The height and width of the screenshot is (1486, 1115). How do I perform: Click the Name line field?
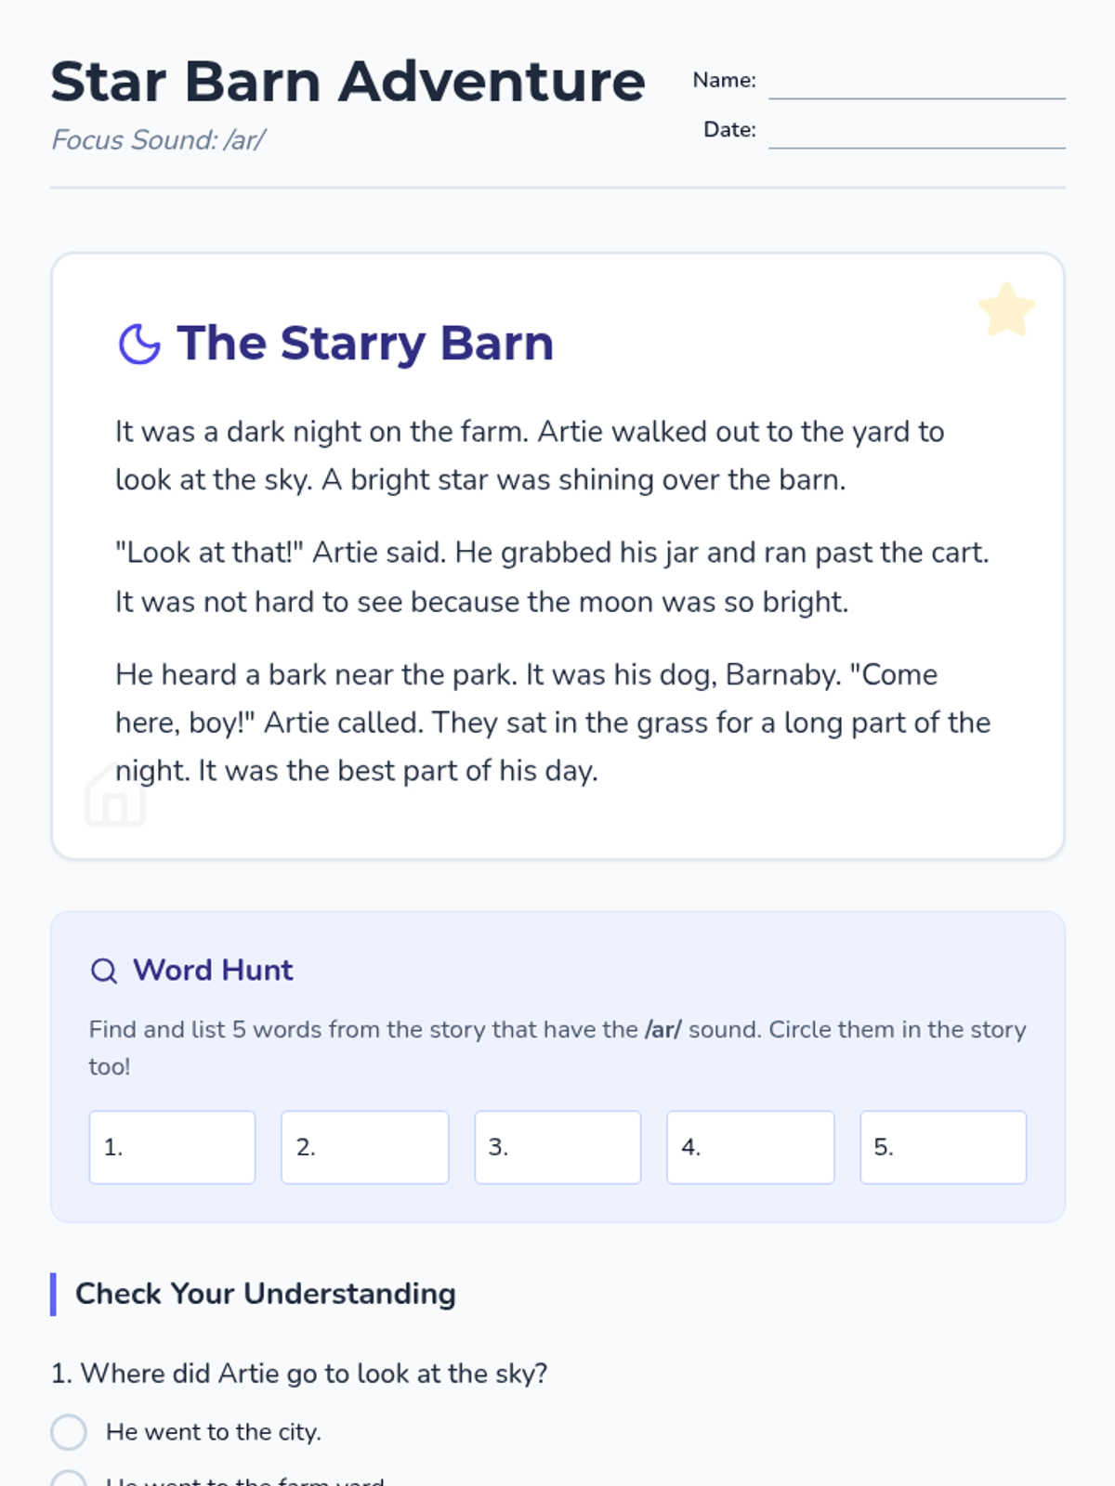coord(916,84)
